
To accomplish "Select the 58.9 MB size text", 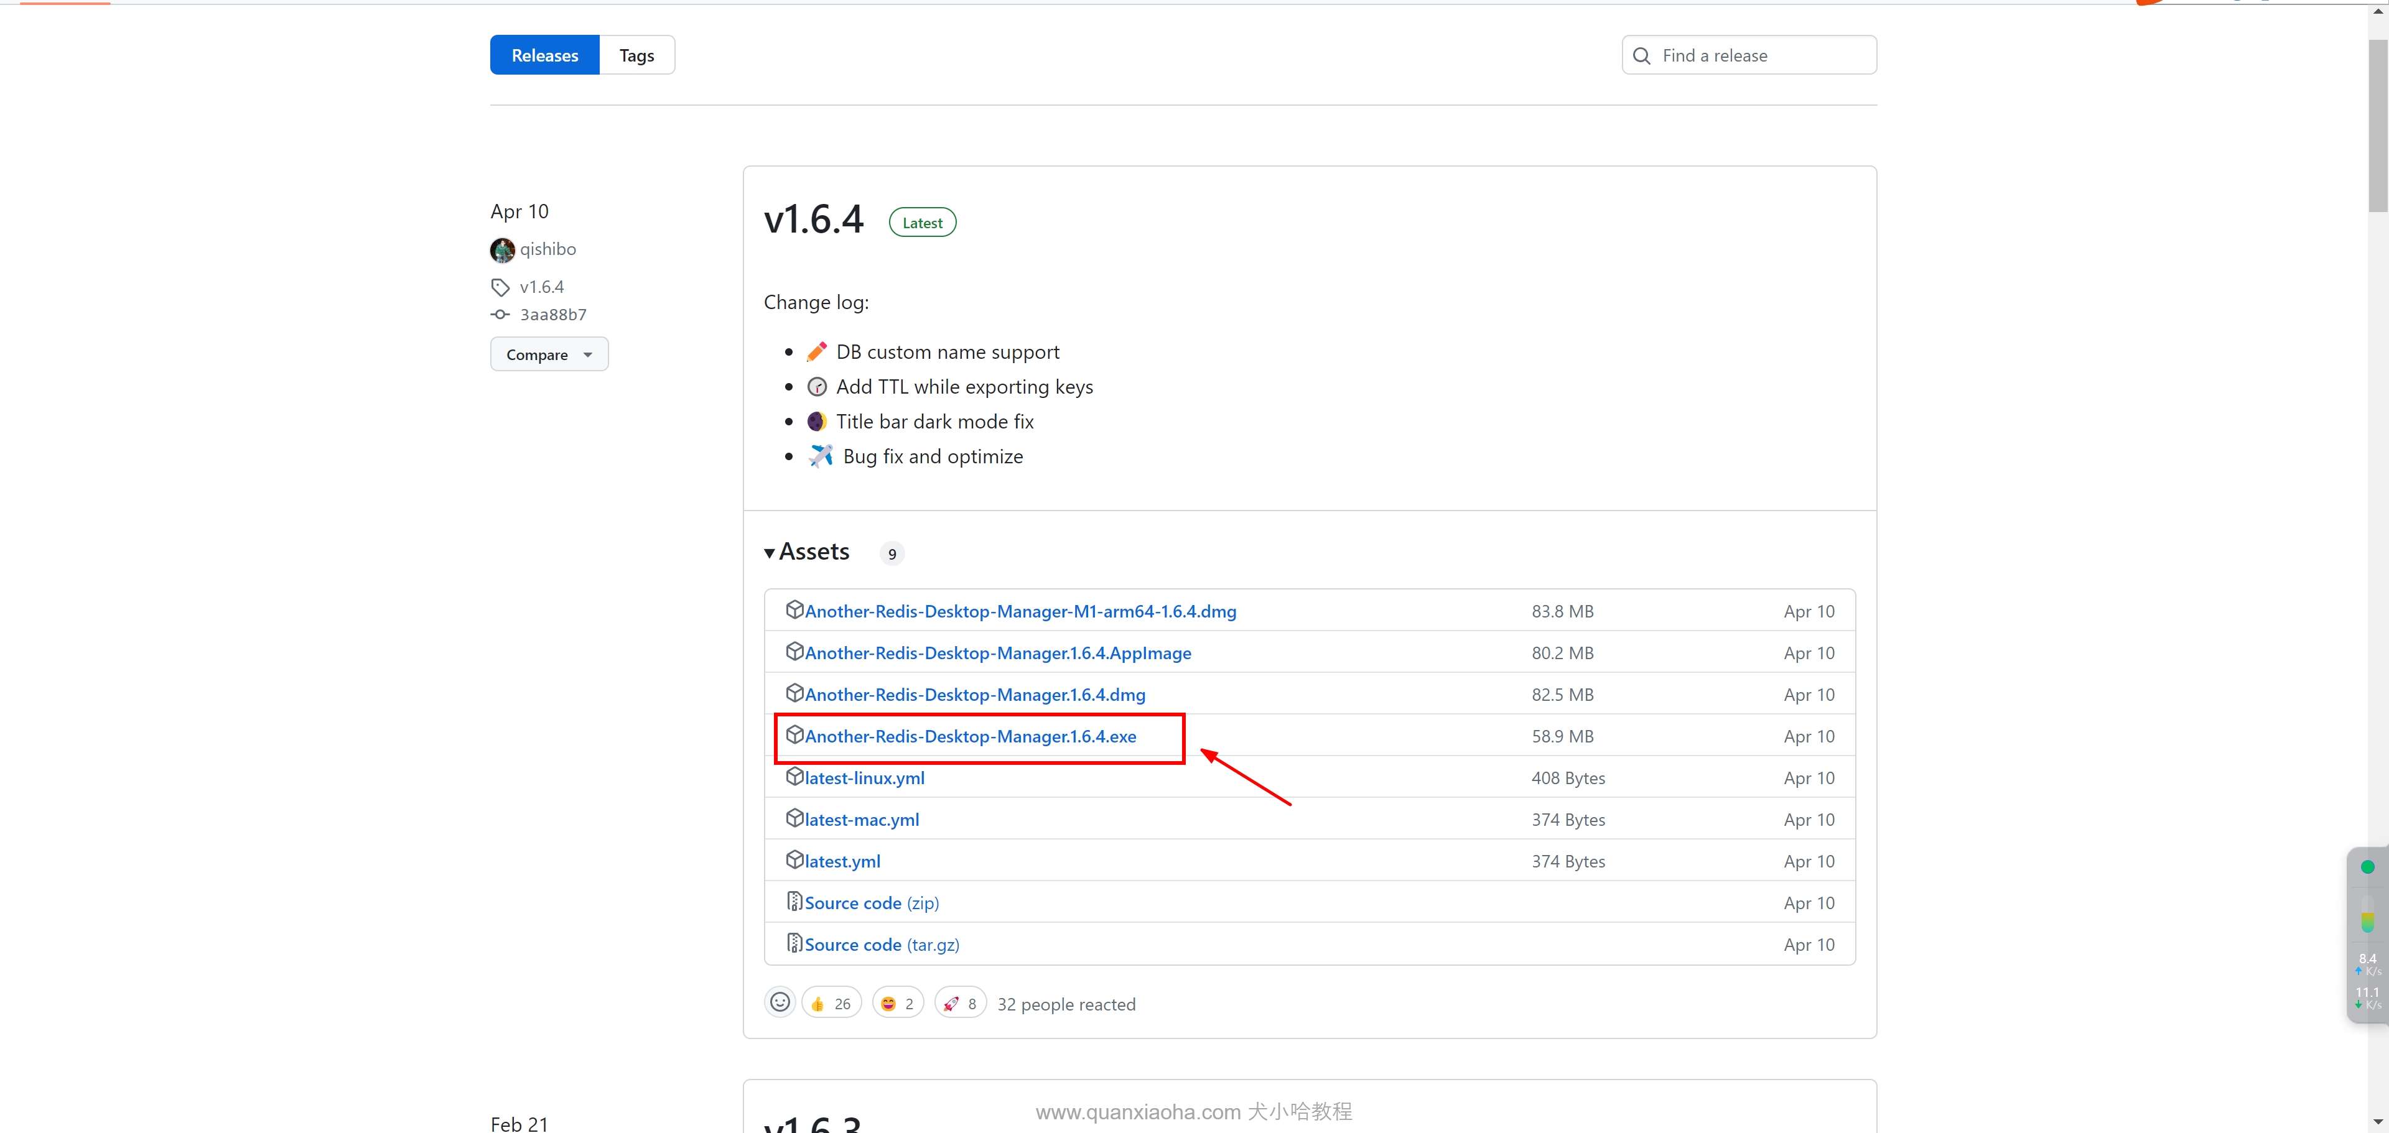I will click(1563, 736).
